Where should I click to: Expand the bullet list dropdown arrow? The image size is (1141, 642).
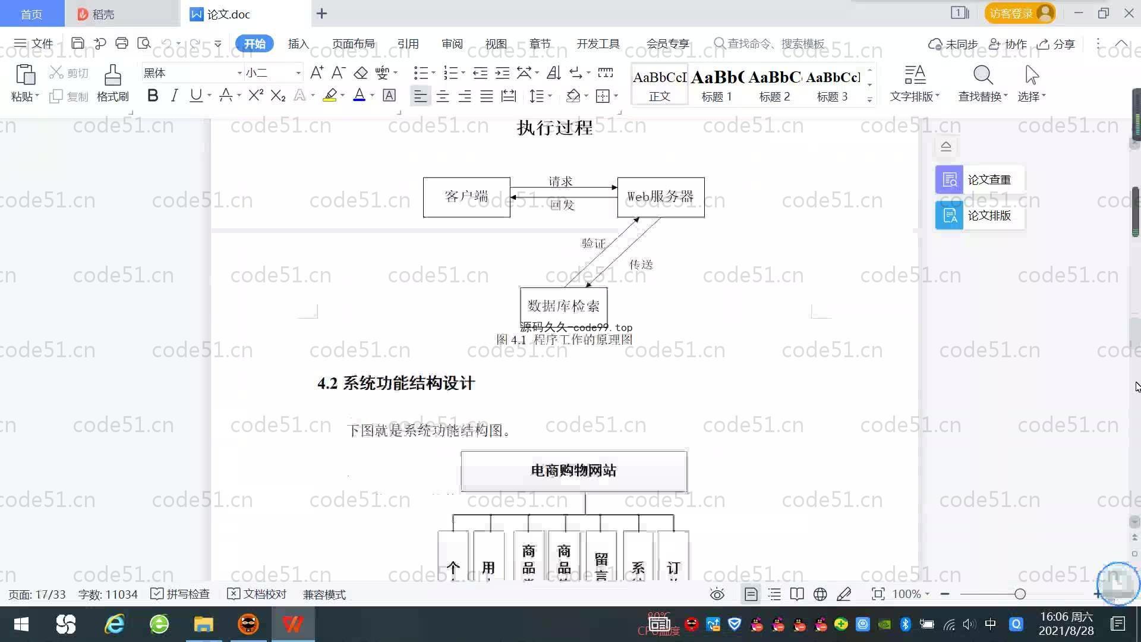coord(433,73)
